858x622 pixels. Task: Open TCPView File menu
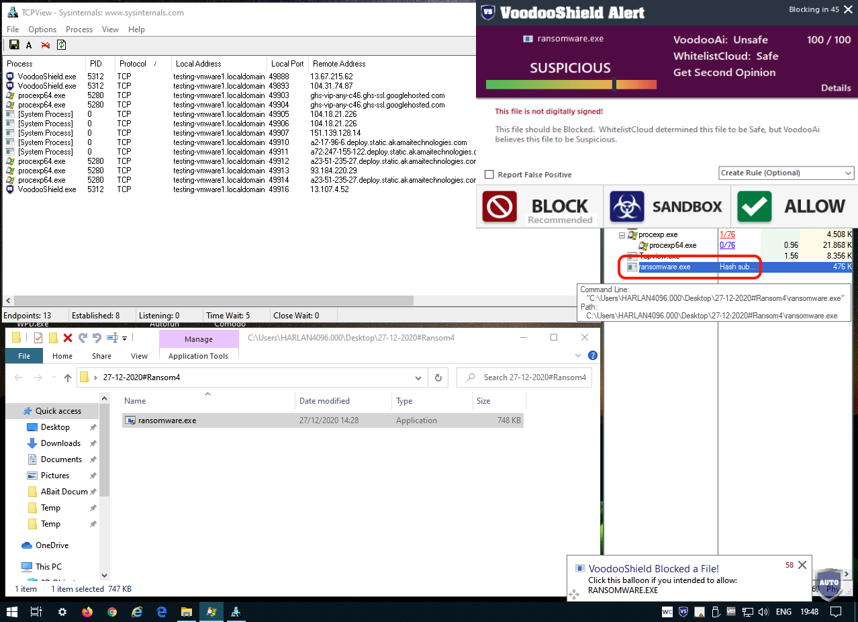(x=13, y=30)
